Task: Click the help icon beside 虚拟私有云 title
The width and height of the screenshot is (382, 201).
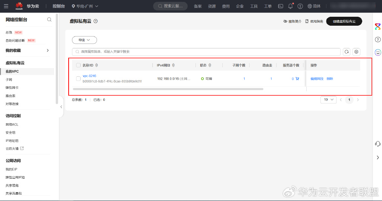Action: coord(95,21)
